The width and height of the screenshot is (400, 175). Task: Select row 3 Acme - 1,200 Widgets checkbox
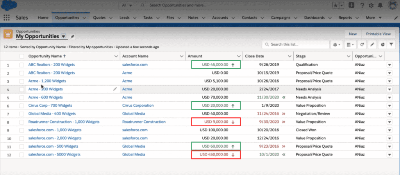click(22, 81)
